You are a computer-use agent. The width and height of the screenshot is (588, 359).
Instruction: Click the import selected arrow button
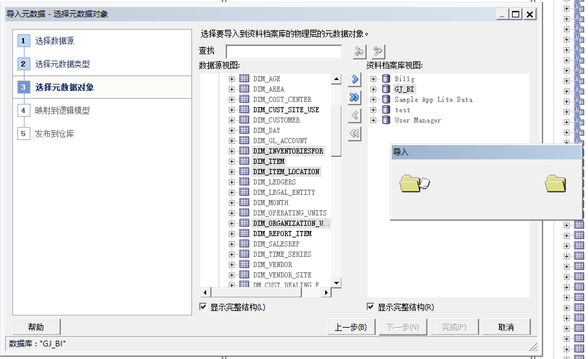pyautogui.click(x=355, y=79)
